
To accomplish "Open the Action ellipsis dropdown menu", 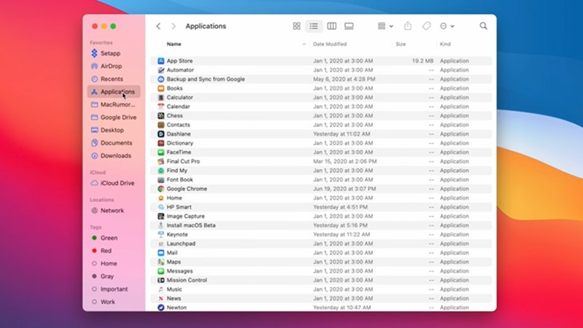I will (x=447, y=26).
